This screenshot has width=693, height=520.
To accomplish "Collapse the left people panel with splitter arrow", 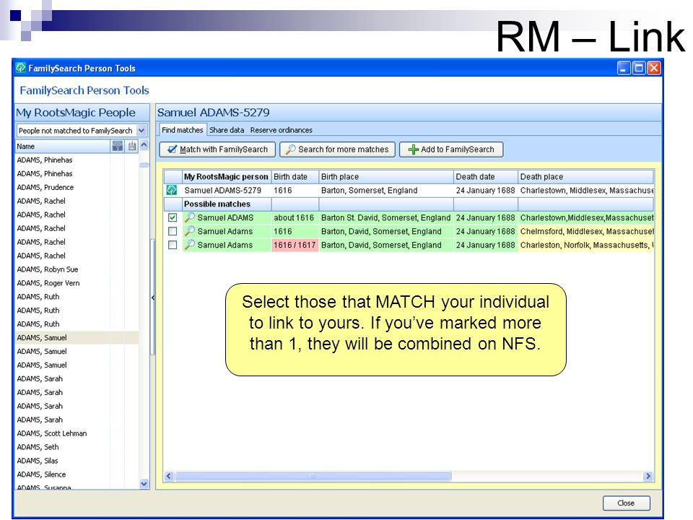I will coord(153,298).
